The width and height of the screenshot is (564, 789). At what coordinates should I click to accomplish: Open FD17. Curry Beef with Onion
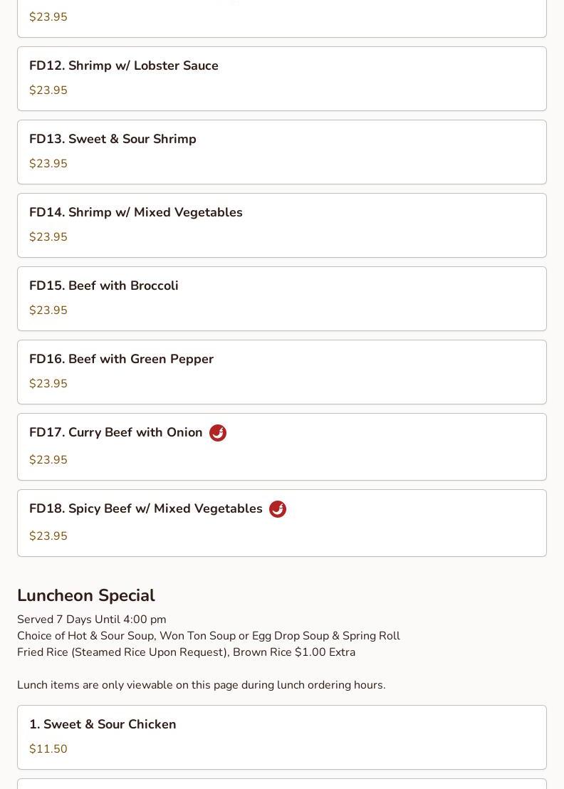[x=116, y=432]
